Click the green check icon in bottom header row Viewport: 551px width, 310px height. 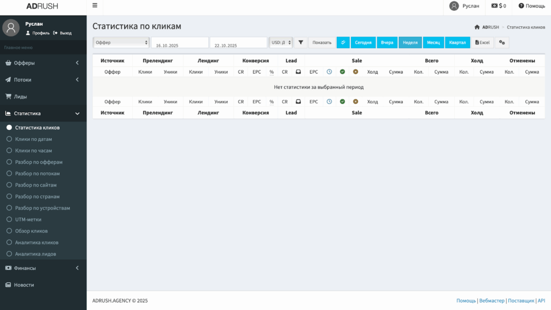[x=342, y=102]
